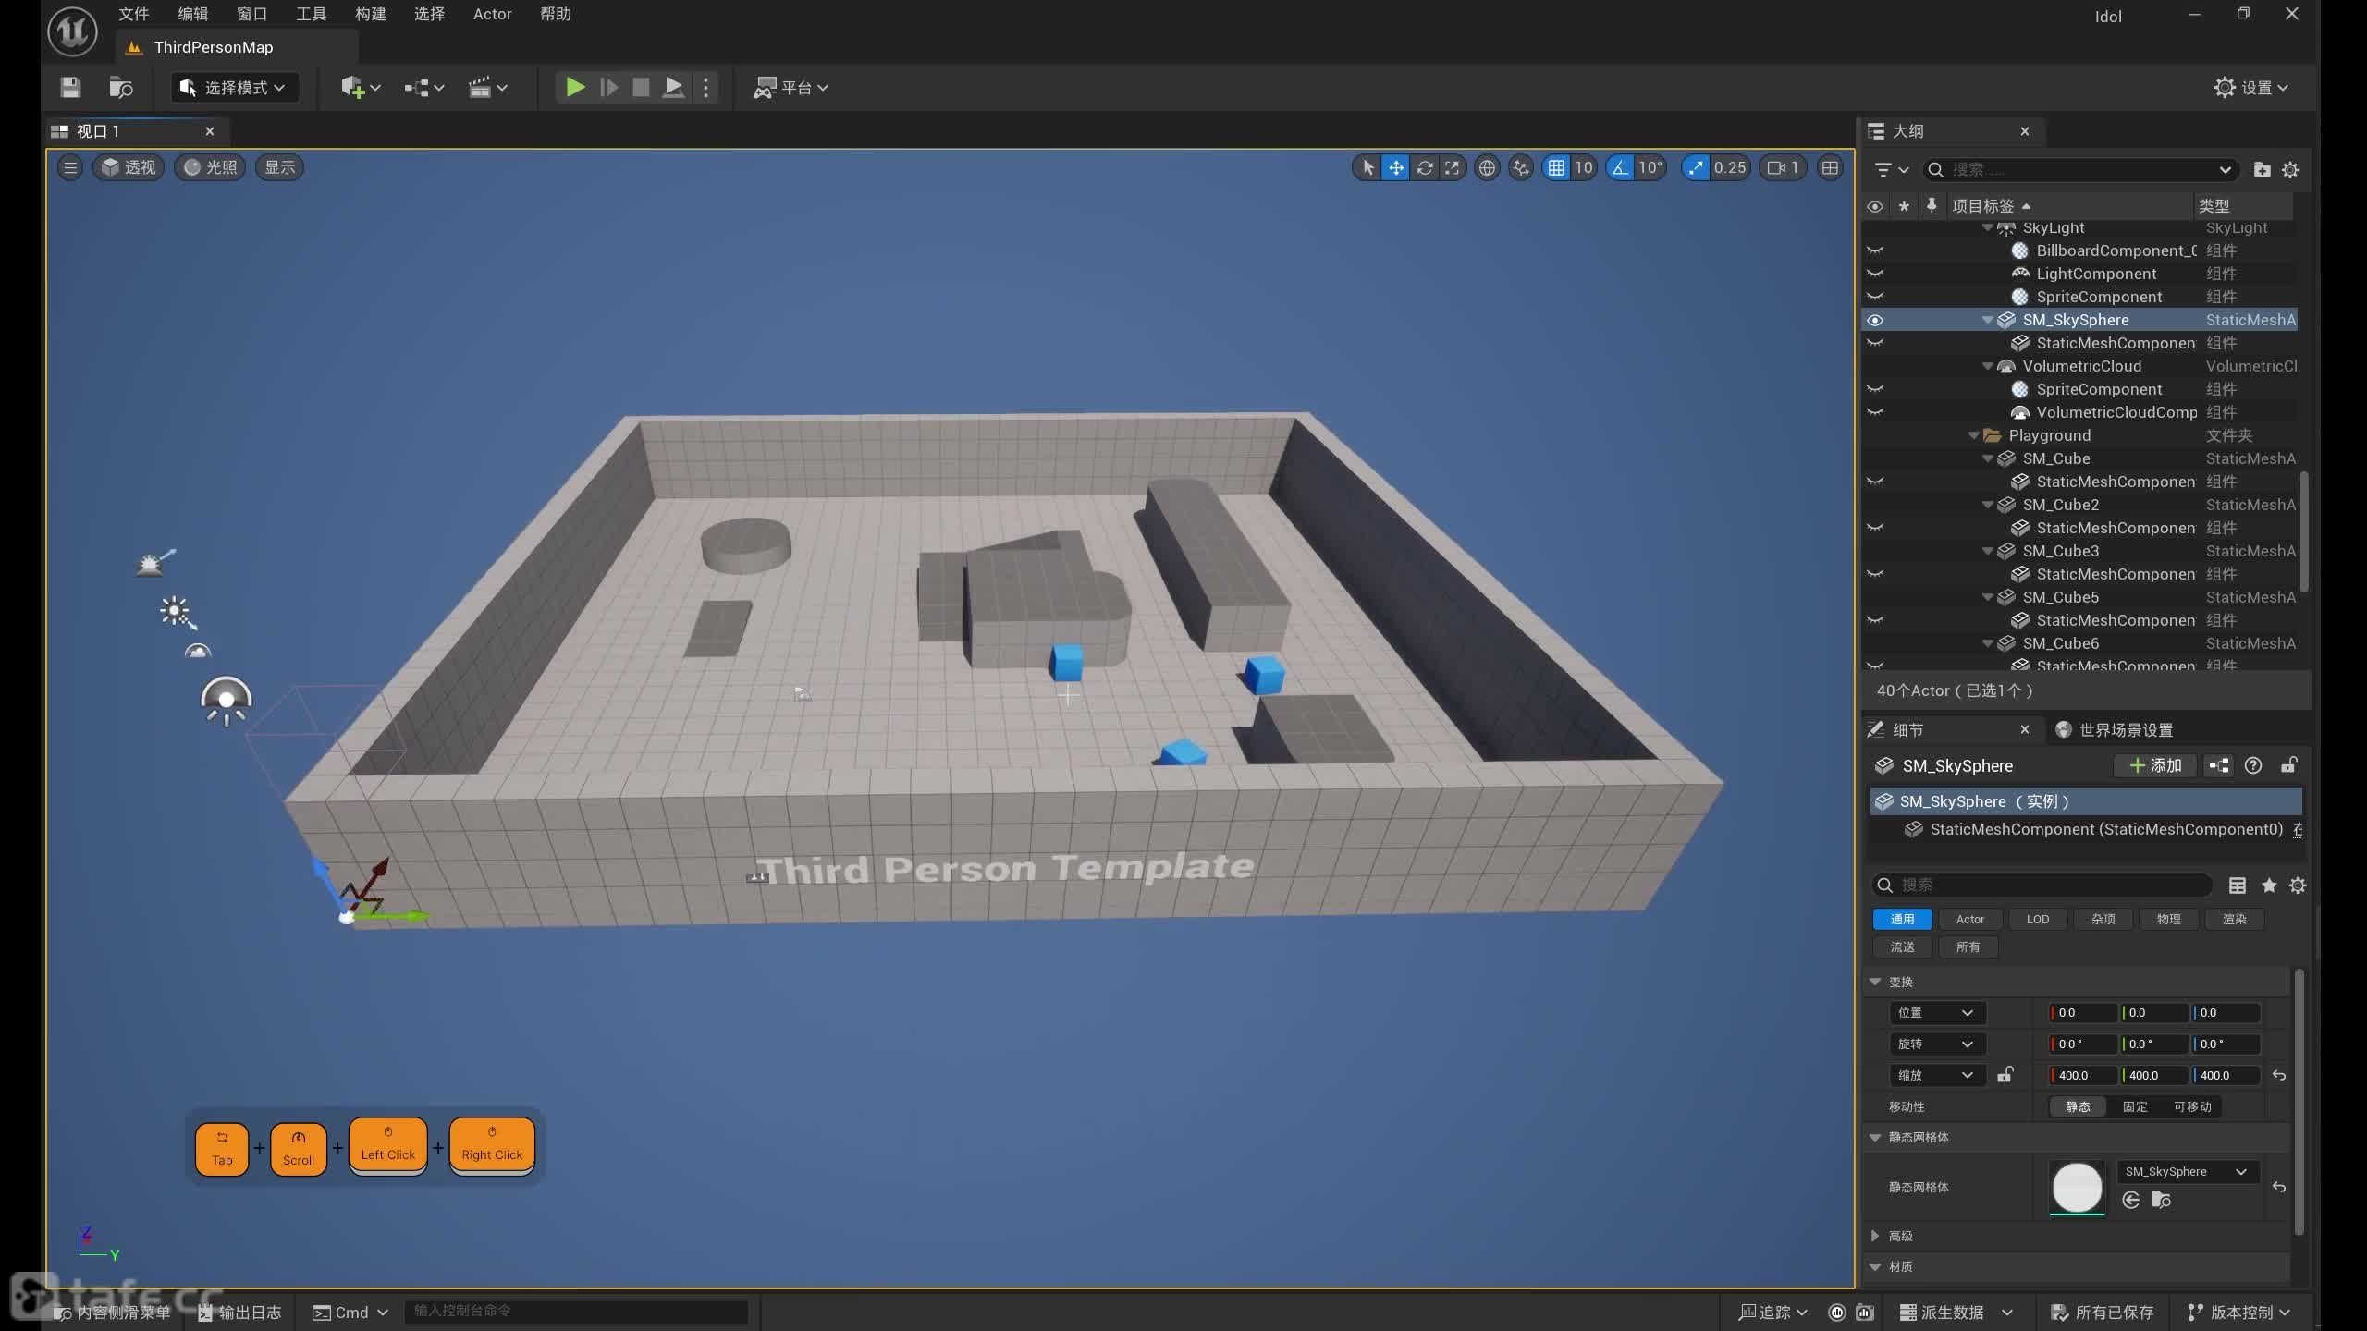Open the Blueprints icon menu in the toolbar

point(423,87)
